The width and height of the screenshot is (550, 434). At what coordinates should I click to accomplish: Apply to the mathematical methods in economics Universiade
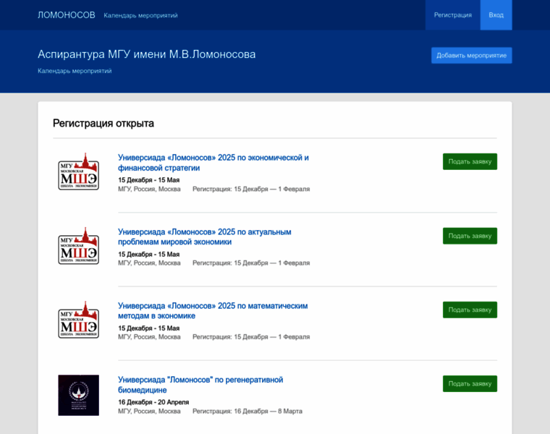pos(470,310)
